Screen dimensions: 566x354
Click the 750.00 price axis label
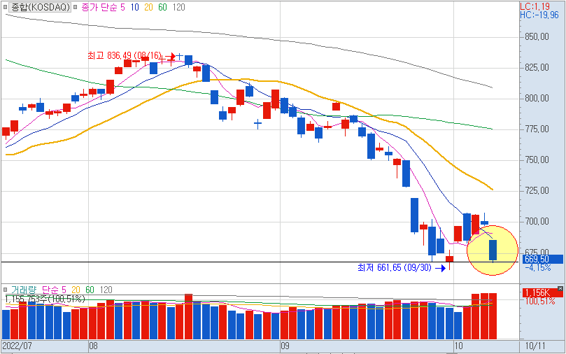(x=537, y=160)
